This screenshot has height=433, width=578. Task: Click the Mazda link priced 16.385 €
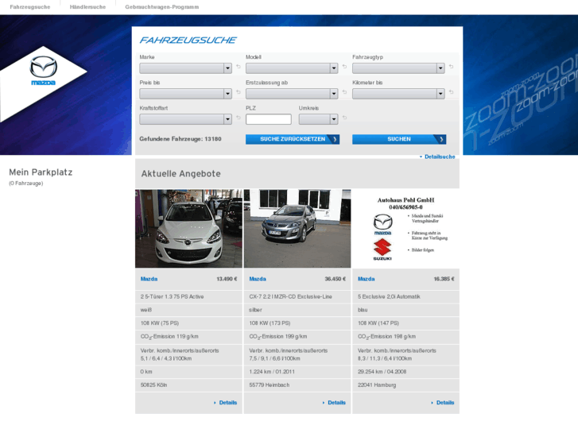366,279
